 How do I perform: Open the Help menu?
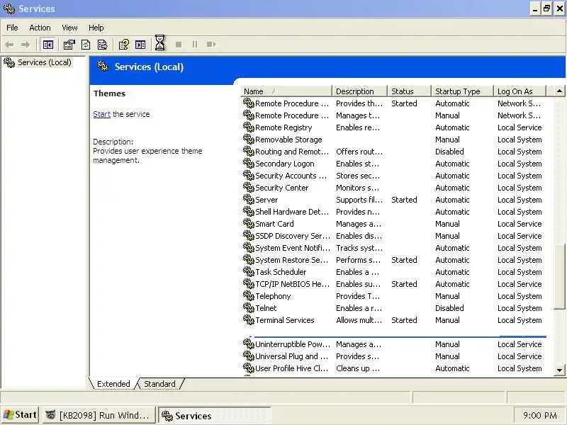(96, 28)
